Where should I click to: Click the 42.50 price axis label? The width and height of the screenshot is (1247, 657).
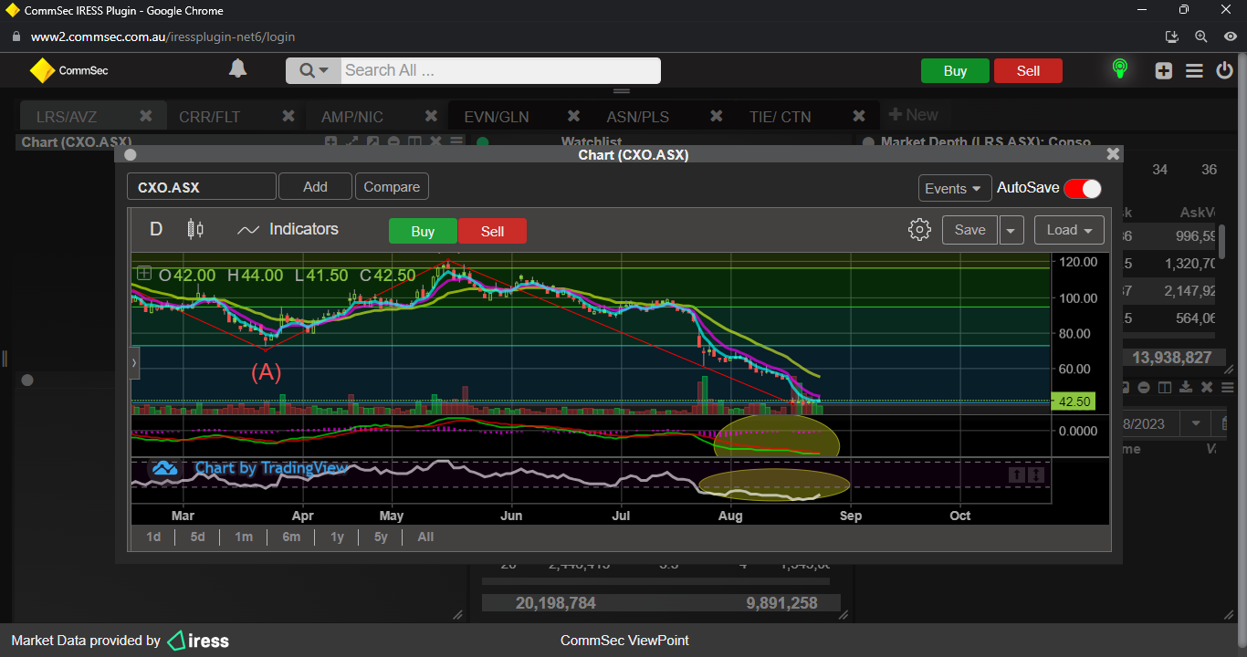(1072, 401)
